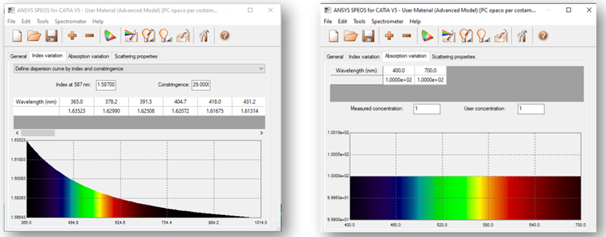Select index value cell 1.63523 in table

76,110
